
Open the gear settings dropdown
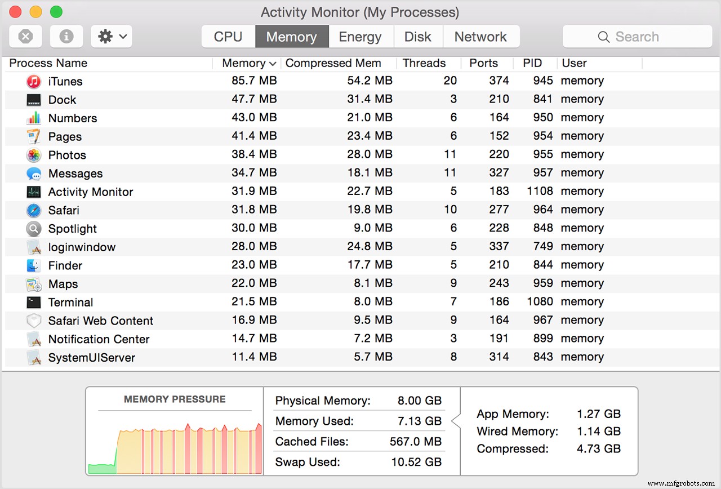106,36
